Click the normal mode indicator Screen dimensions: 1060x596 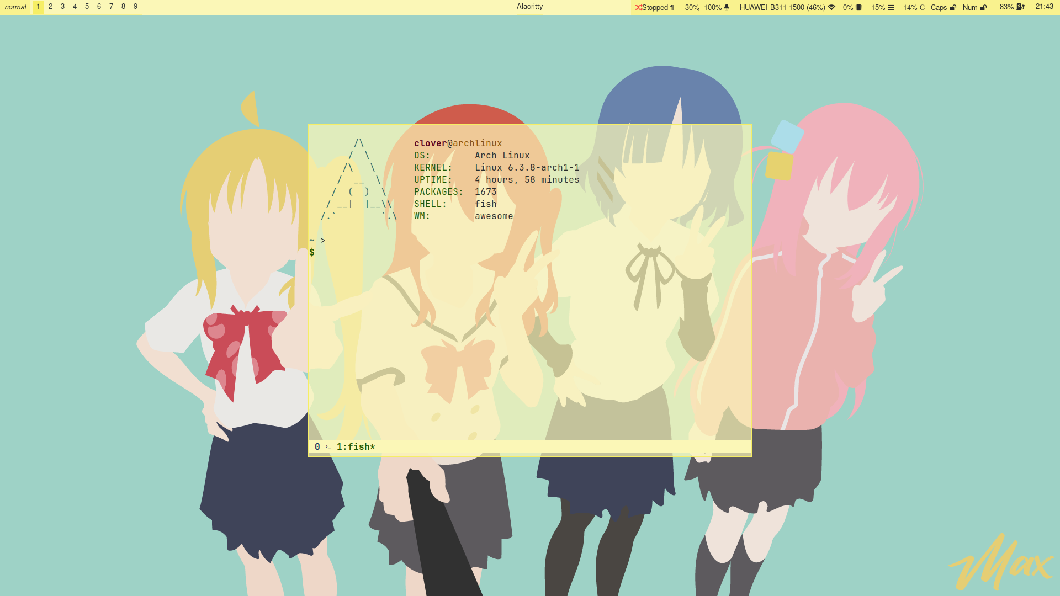pos(15,7)
